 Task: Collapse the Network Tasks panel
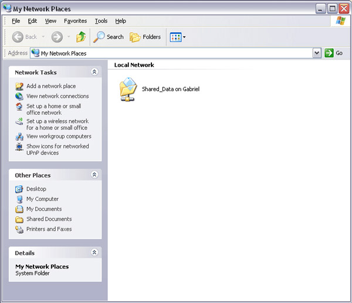94,72
